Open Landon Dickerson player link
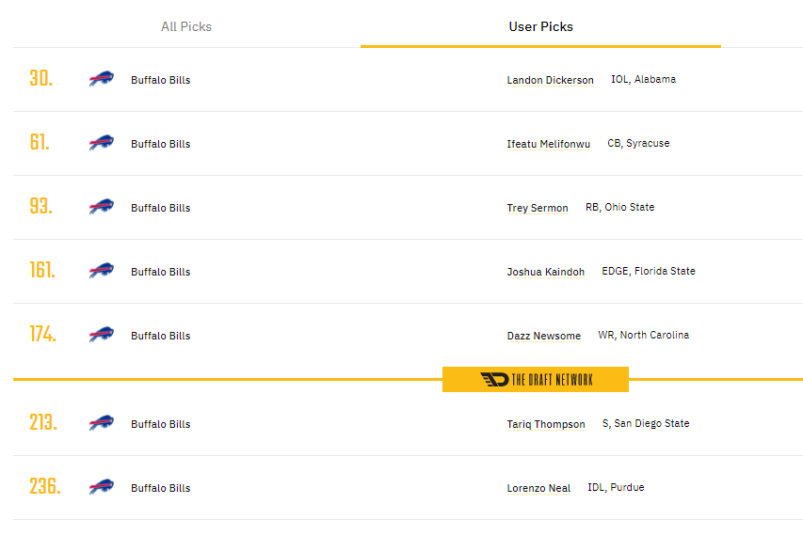This screenshot has height=551, width=803. click(x=550, y=80)
